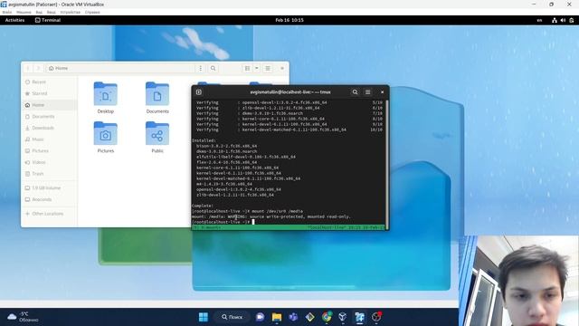Open the VirtualBox Файл menu
This screenshot has width=579, height=326.
pyautogui.click(x=6, y=12)
